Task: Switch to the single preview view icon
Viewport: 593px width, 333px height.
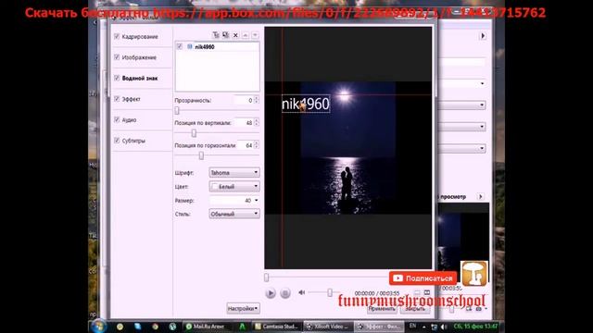Action: [417, 292]
